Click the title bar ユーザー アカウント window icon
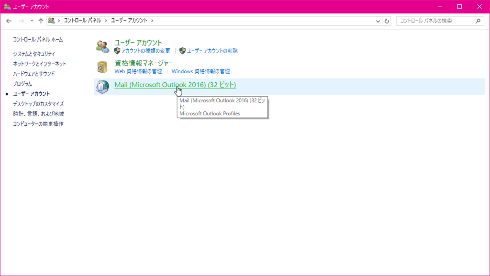 7,7
